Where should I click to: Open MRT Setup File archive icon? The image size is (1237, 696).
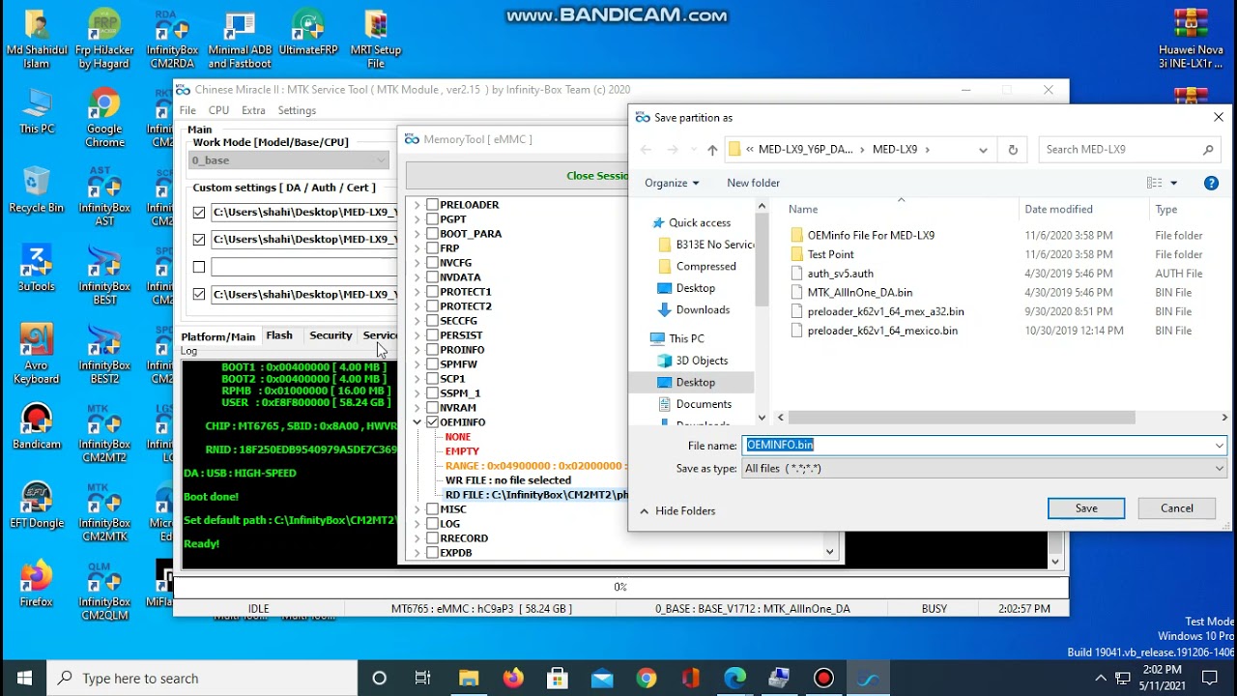pyautogui.click(x=376, y=39)
